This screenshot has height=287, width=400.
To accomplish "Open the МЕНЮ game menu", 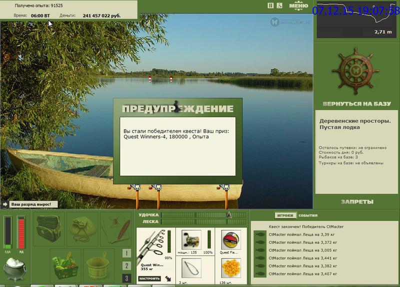I will (298, 6).
